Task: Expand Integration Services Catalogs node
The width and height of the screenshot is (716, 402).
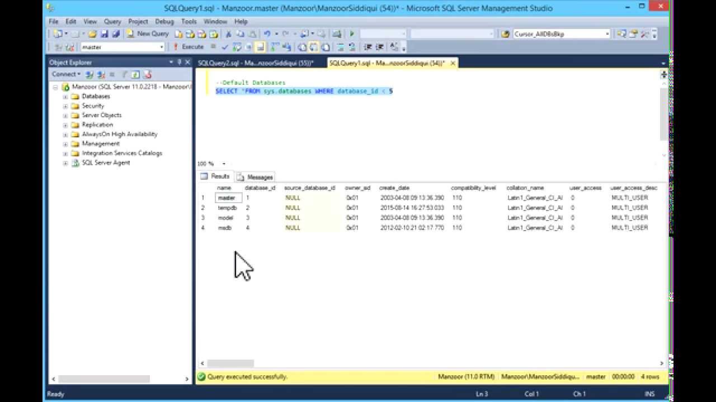Action: (x=65, y=154)
